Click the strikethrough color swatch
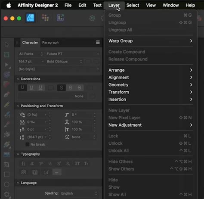This screenshot has width=204, height=199. click(x=90, y=87)
